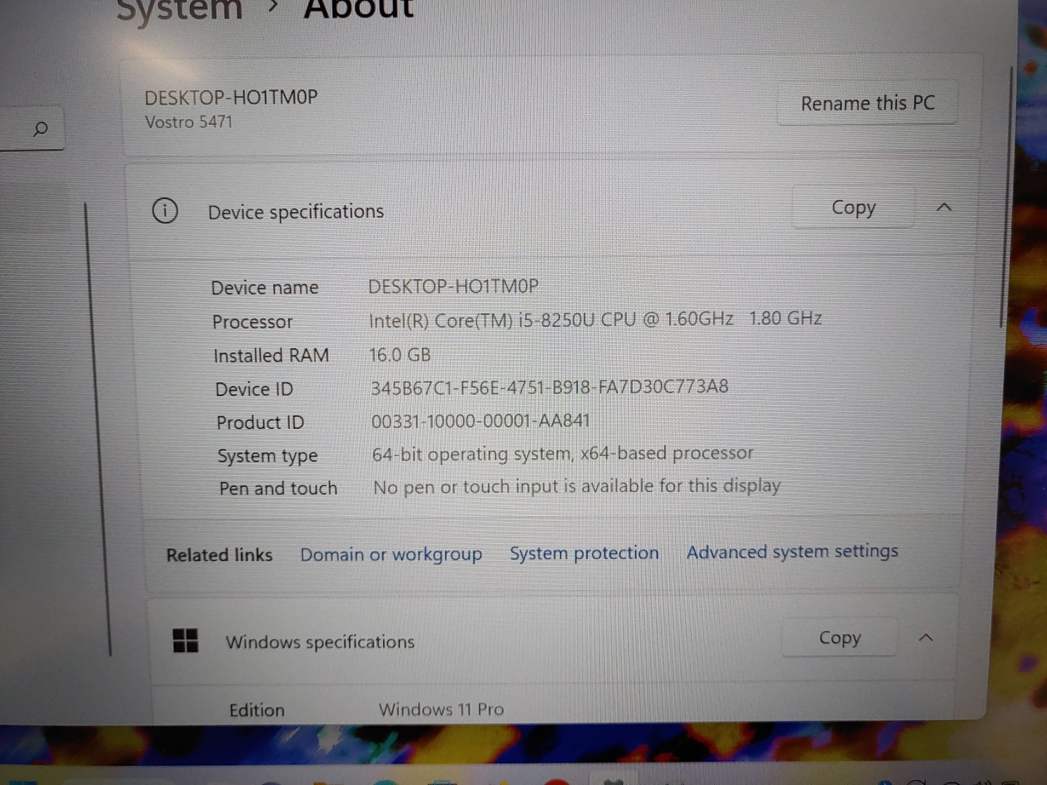Copy the Device specifications
Viewport: 1047px width, 785px height.
(853, 207)
